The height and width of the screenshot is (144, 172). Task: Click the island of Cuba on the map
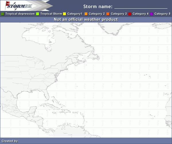(x=51, y=106)
